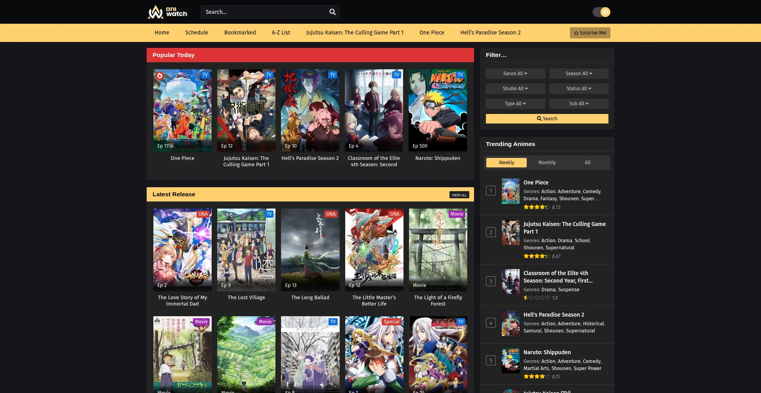This screenshot has width=761, height=393.
Task: Open Classroom of the Elite poster
Action: coord(374,110)
